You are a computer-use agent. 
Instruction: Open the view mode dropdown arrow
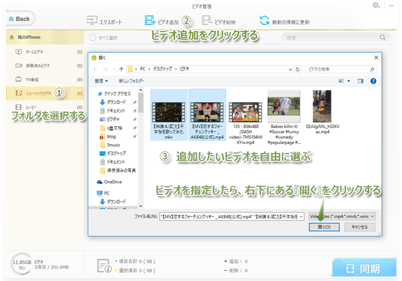(348, 81)
